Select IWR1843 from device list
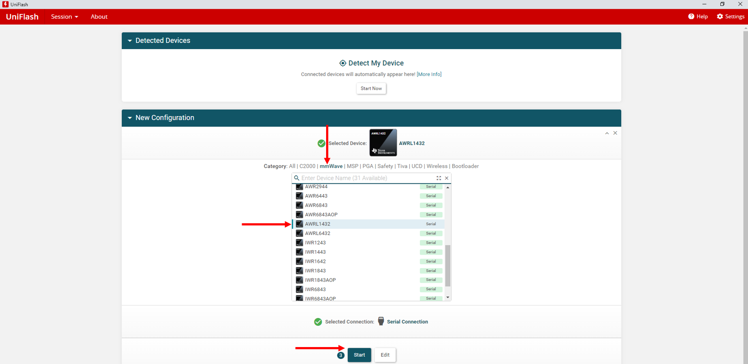 click(x=368, y=271)
